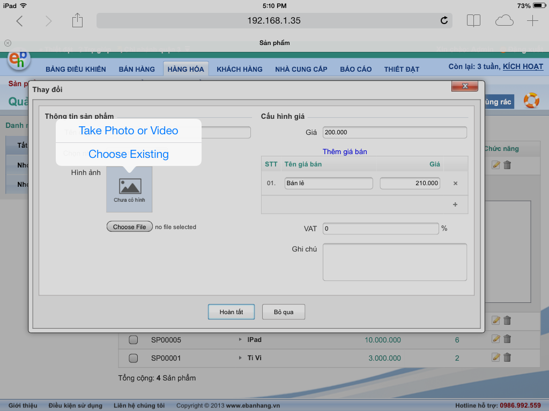Click the Thêm giá bán link
The width and height of the screenshot is (549, 411).
click(345, 151)
